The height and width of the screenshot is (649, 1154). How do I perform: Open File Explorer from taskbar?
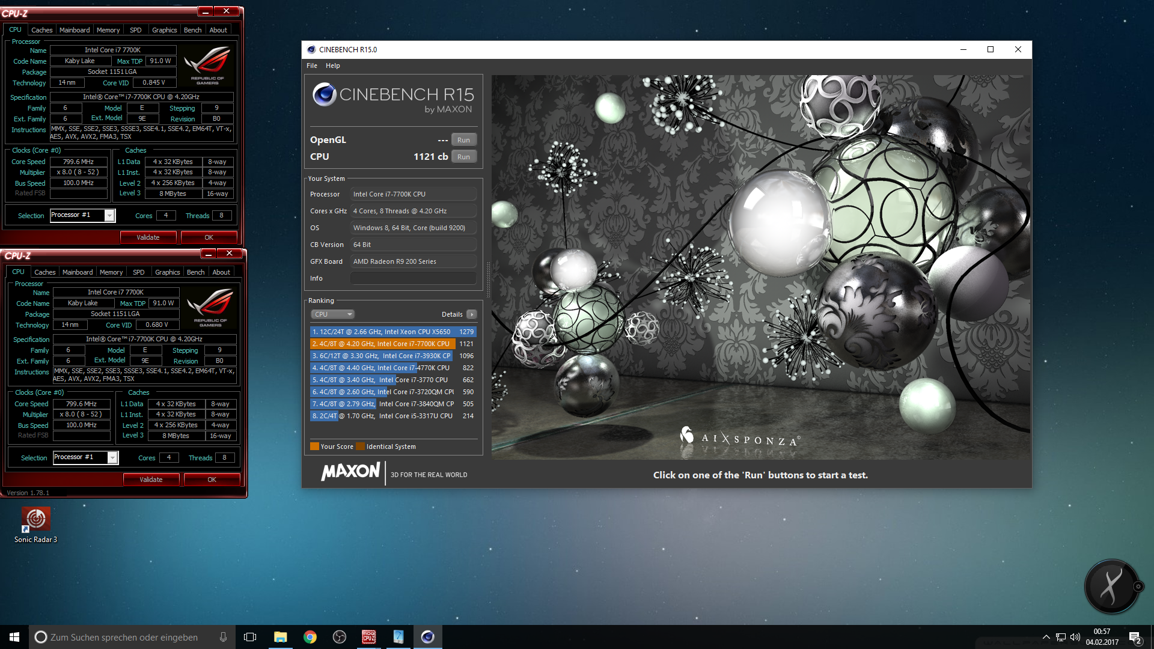pos(280,637)
